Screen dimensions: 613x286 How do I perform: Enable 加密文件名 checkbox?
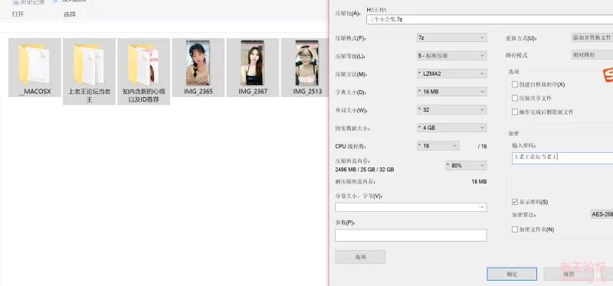[x=514, y=229]
